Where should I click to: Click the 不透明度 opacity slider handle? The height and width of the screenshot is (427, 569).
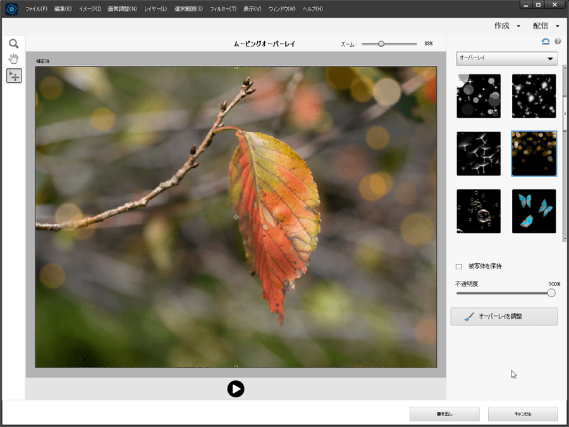click(551, 293)
